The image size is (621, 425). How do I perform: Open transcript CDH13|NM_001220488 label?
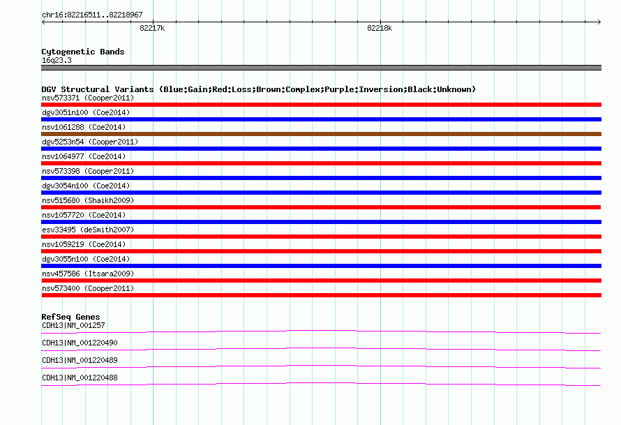click(80, 378)
